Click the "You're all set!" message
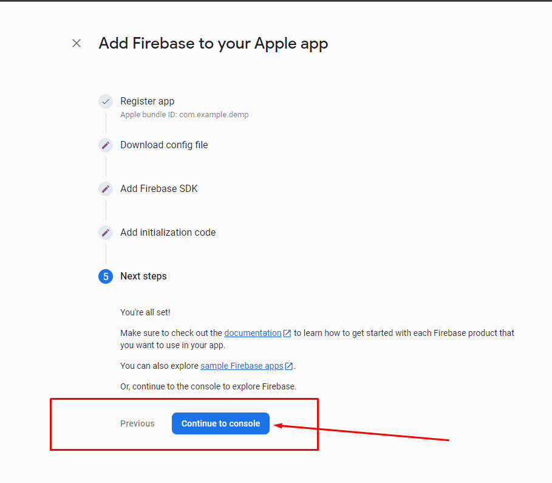Image resolution: width=552 pixels, height=483 pixels. tap(145, 312)
